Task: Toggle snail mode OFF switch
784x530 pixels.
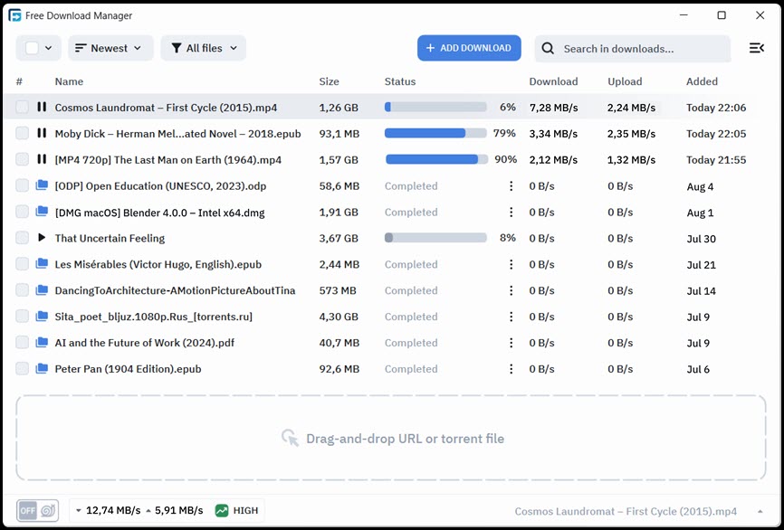Action: click(x=37, y=510)
